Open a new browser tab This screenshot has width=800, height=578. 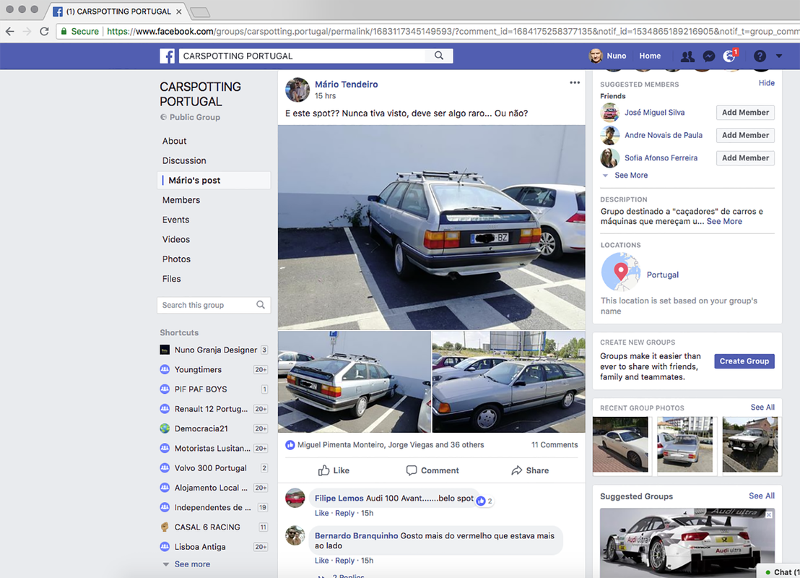(x=199, y=12)
